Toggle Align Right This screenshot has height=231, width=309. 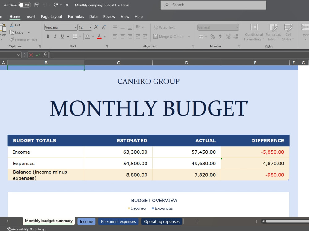coord(130,36)
